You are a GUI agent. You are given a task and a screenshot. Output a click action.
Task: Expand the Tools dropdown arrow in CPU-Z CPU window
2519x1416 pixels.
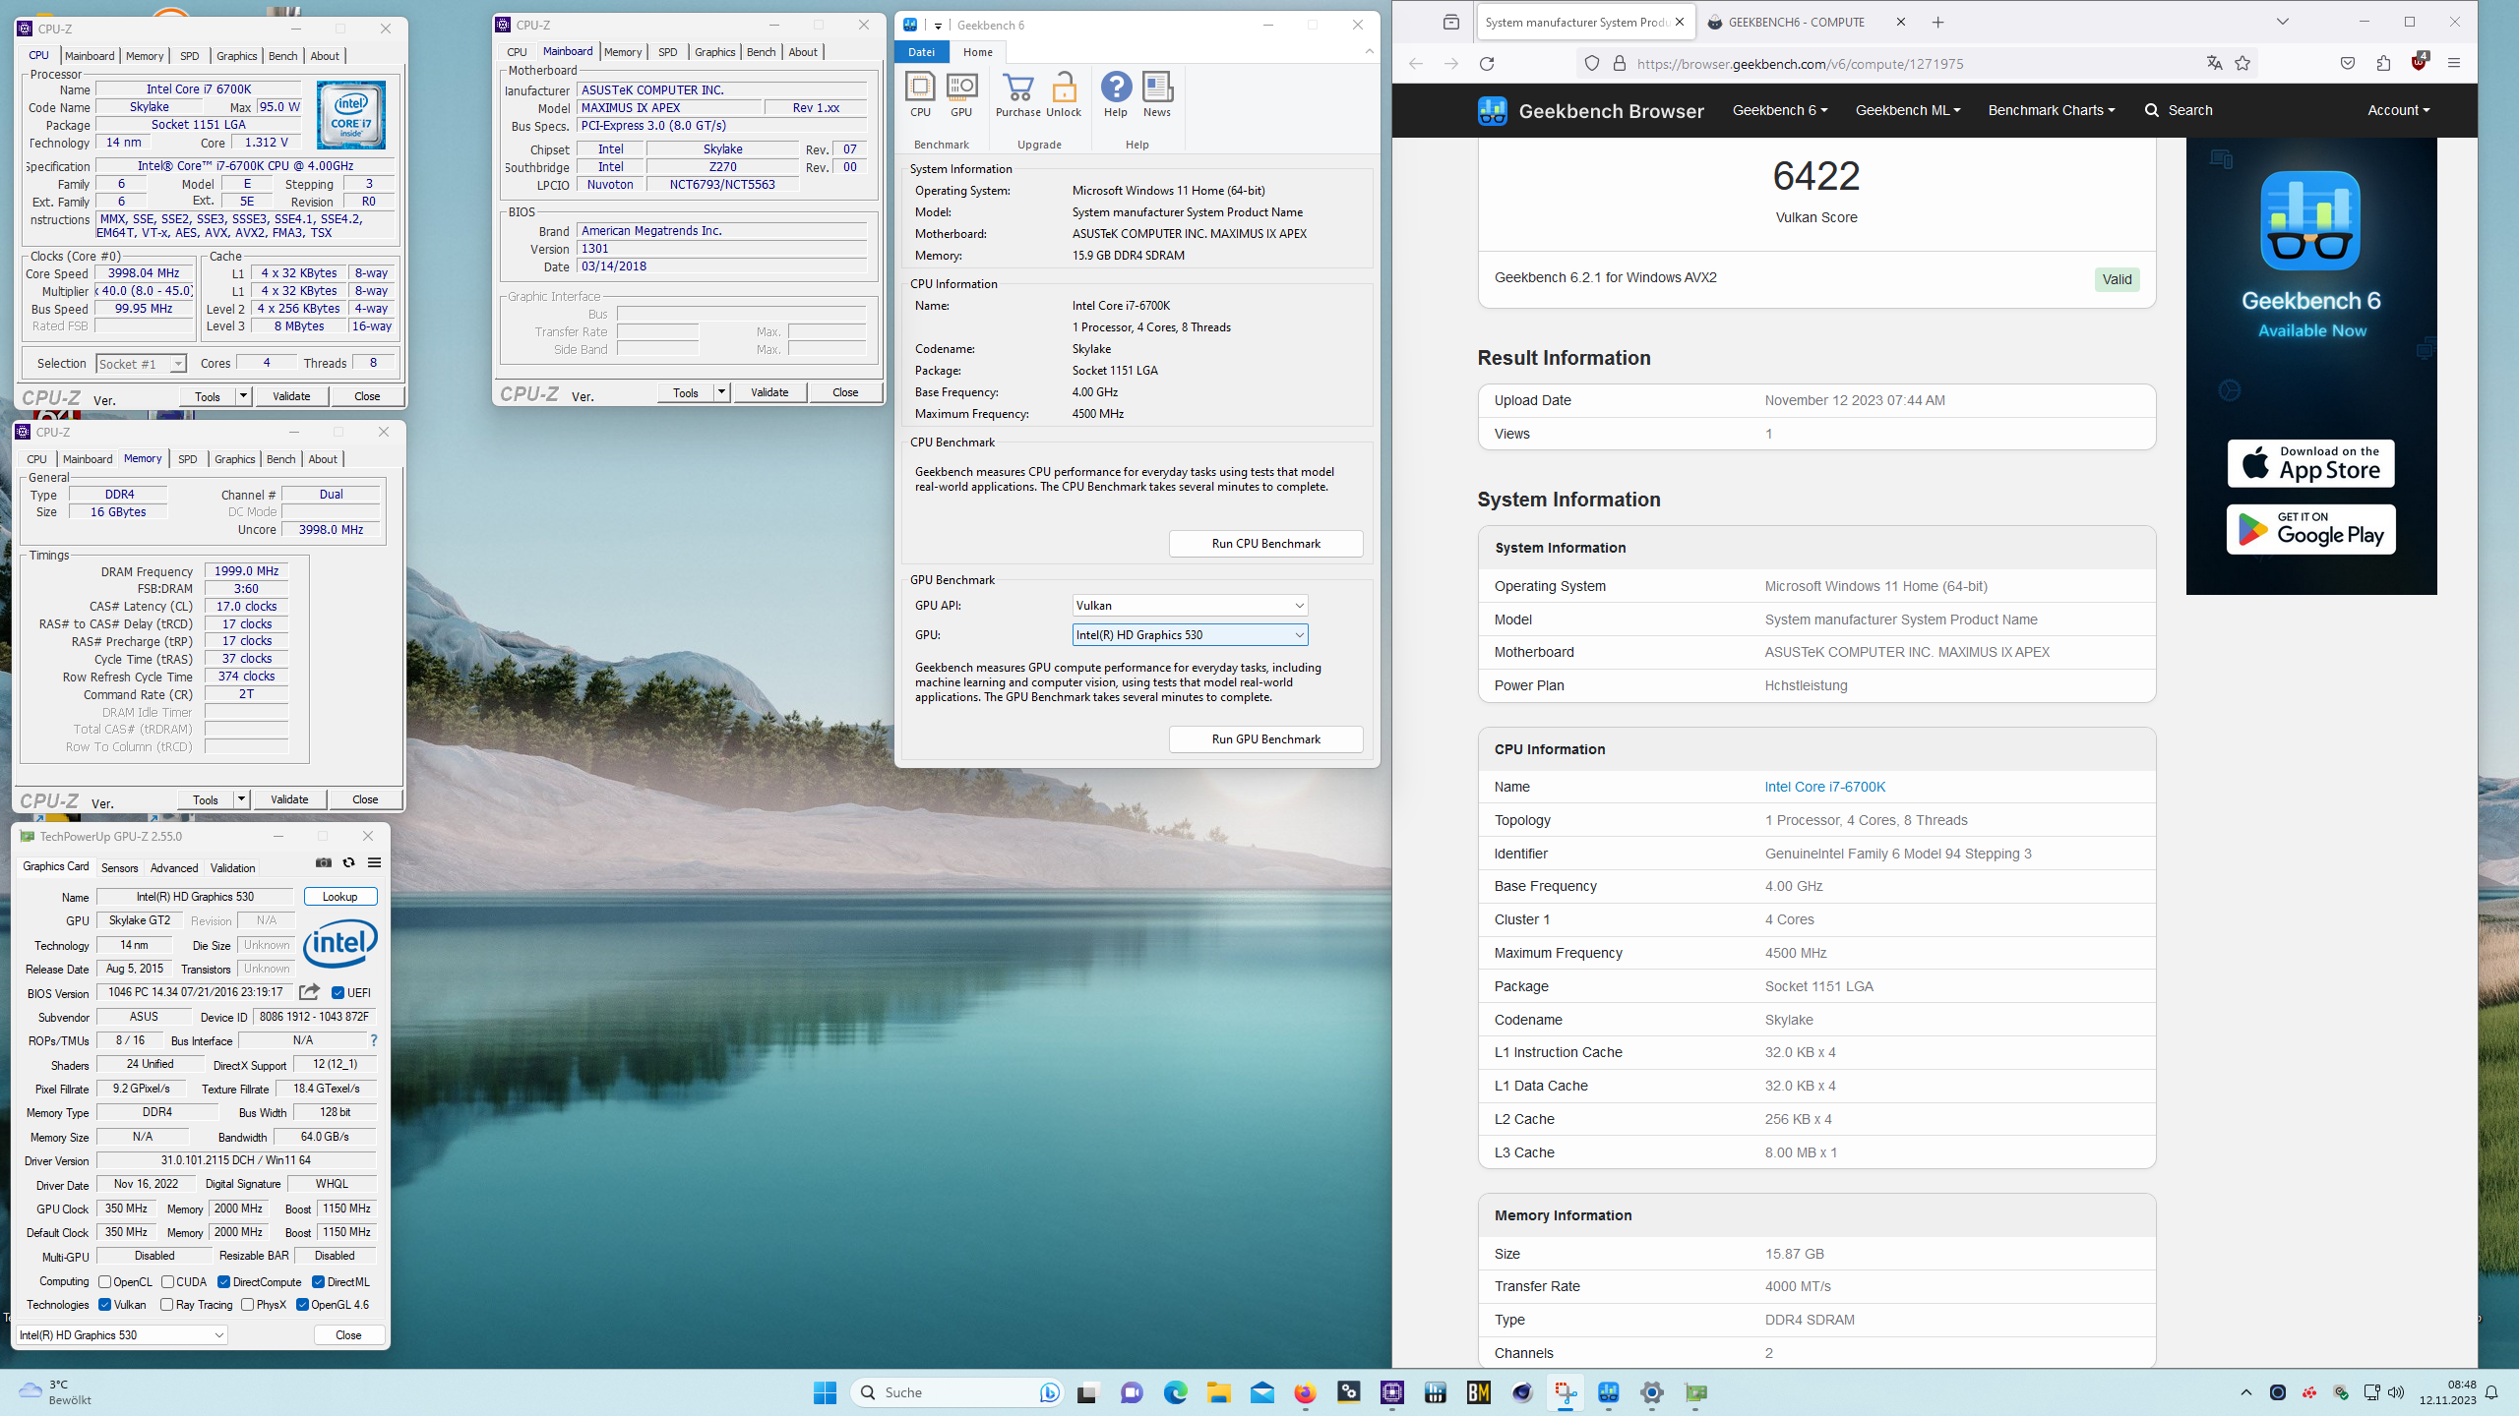243,396
